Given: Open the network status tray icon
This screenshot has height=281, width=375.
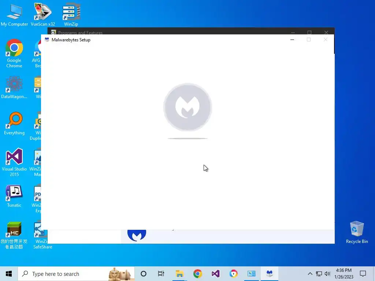Looking at the screenshot, I should [319, 274].
